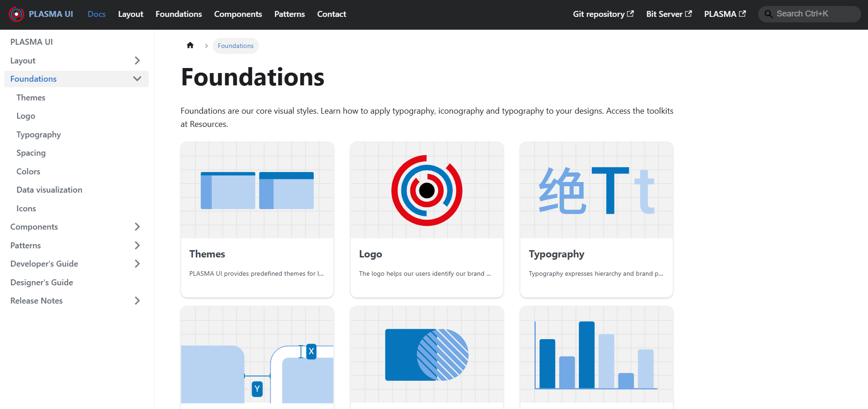This screenshot has width=868, height=409.
Task: Click 'The logo helps our users' description
Action: tap(425, 273)
